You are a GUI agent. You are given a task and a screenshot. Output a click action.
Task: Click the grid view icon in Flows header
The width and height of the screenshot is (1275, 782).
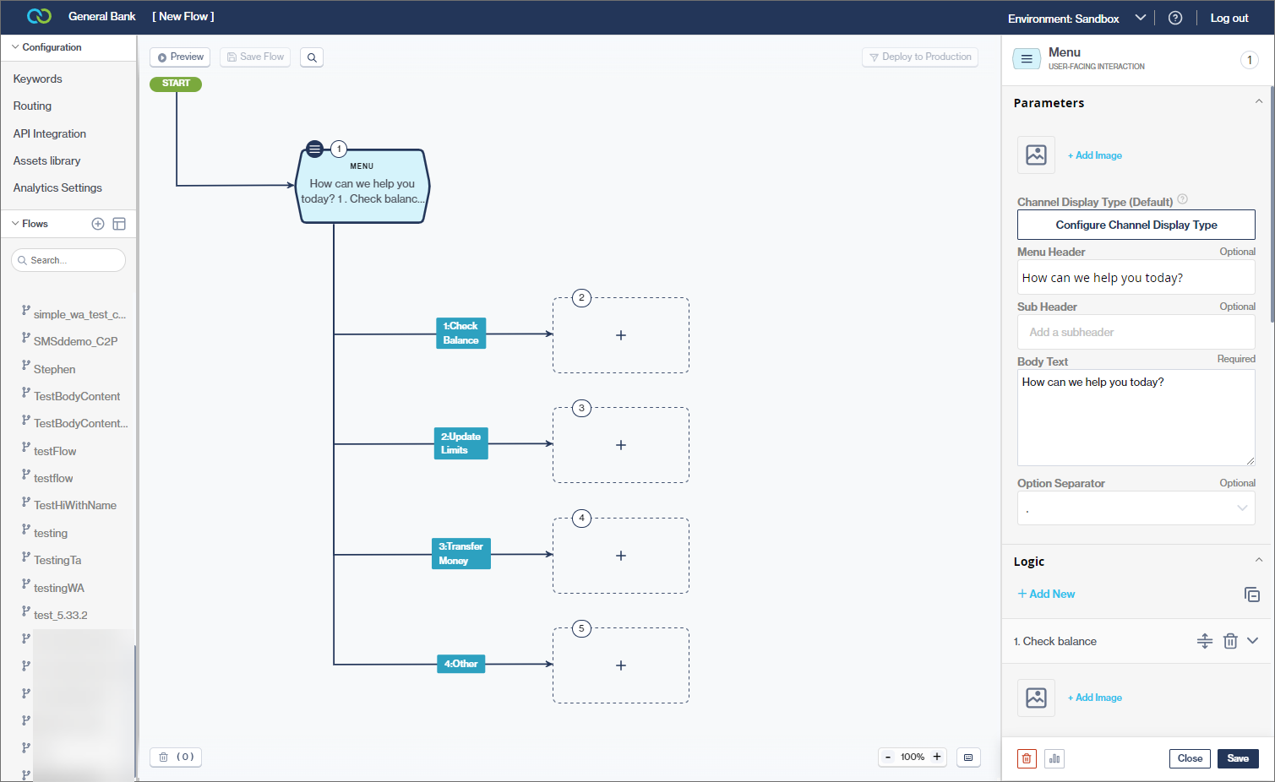[x=119, y=223]
